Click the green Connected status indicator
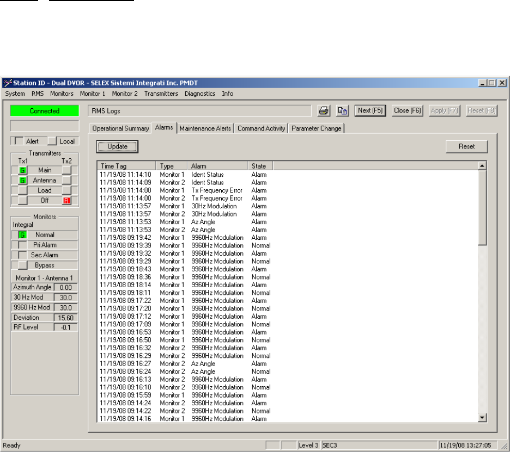 pos(45,111)
